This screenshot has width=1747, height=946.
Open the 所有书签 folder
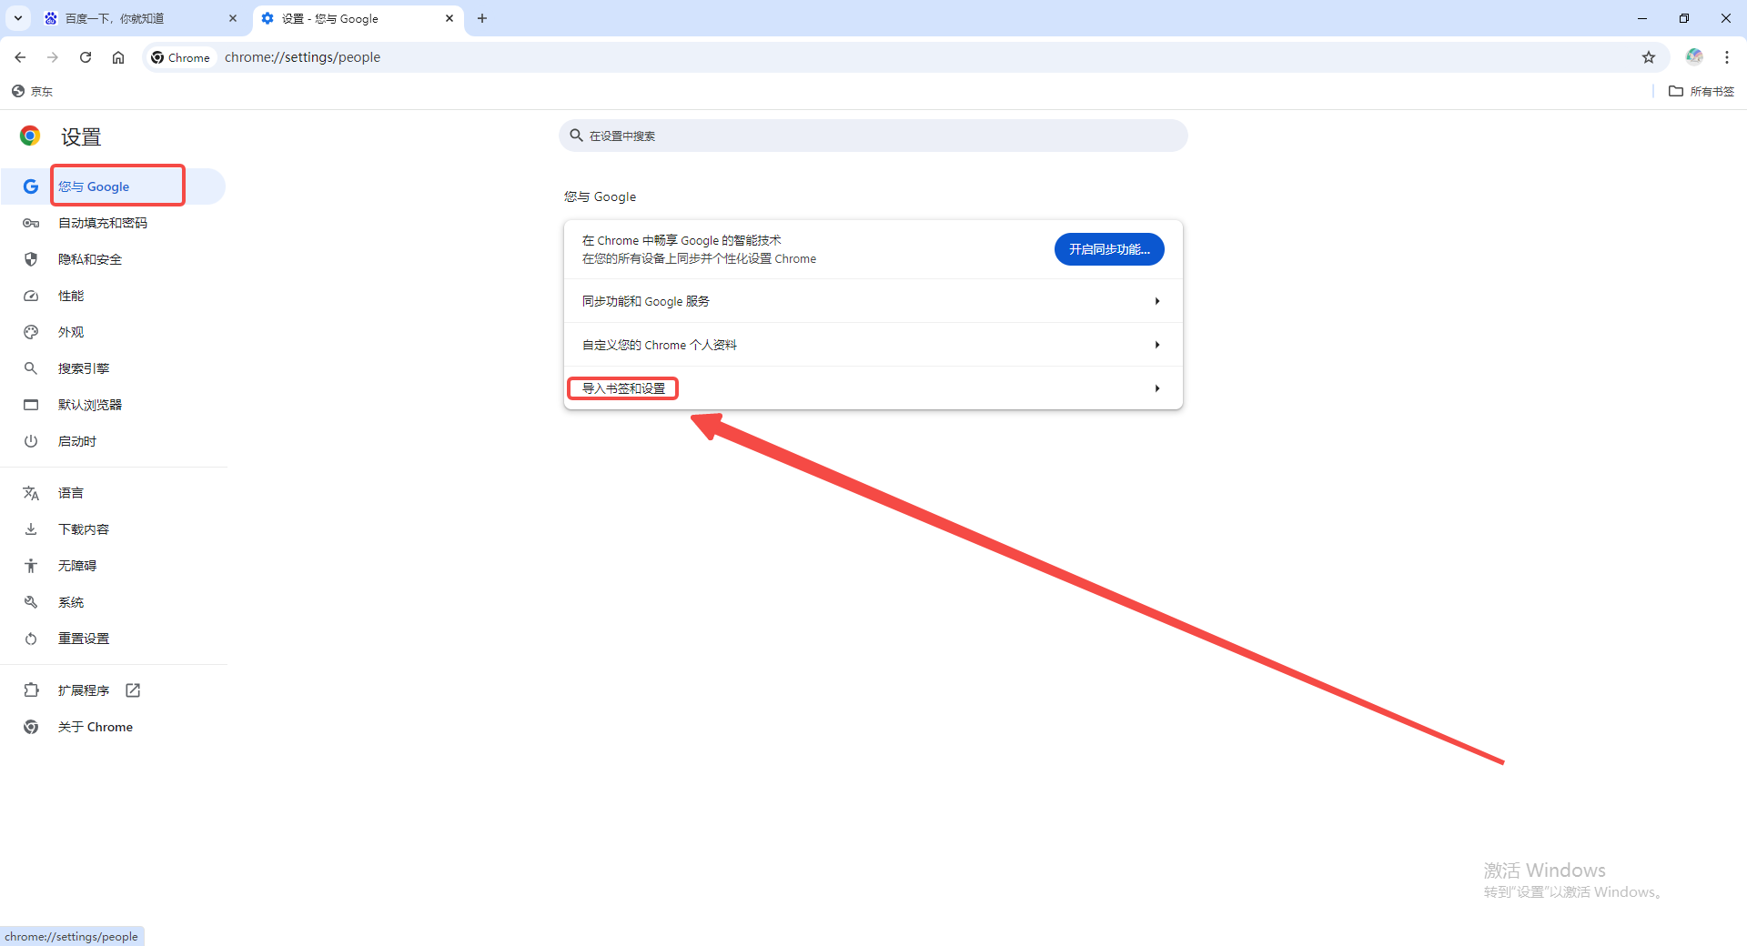coord(1702,91)
